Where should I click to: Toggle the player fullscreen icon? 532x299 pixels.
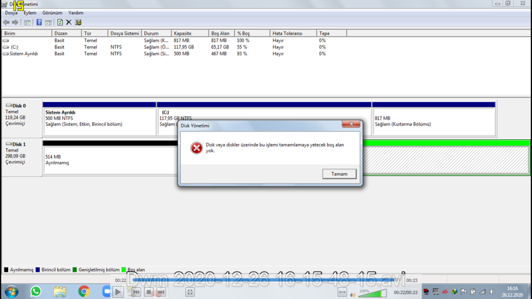click(190, 292)
